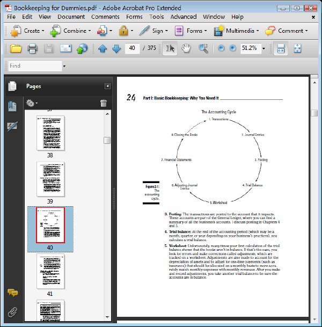This screenshot has width=322, height=327.
Task: Expand the Combine dropdown arrow
Action: (x=90, y=31)
